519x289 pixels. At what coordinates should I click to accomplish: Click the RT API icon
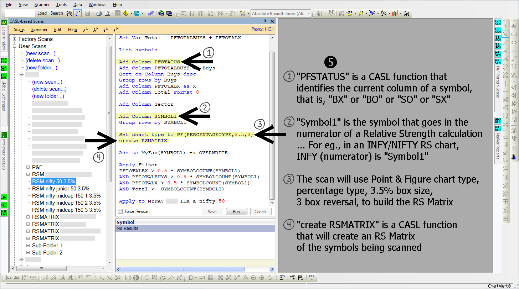[x=406, y=13]
